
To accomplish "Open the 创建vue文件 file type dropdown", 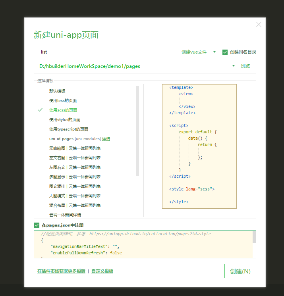I will pyautogui.click(x=199, y=52).
